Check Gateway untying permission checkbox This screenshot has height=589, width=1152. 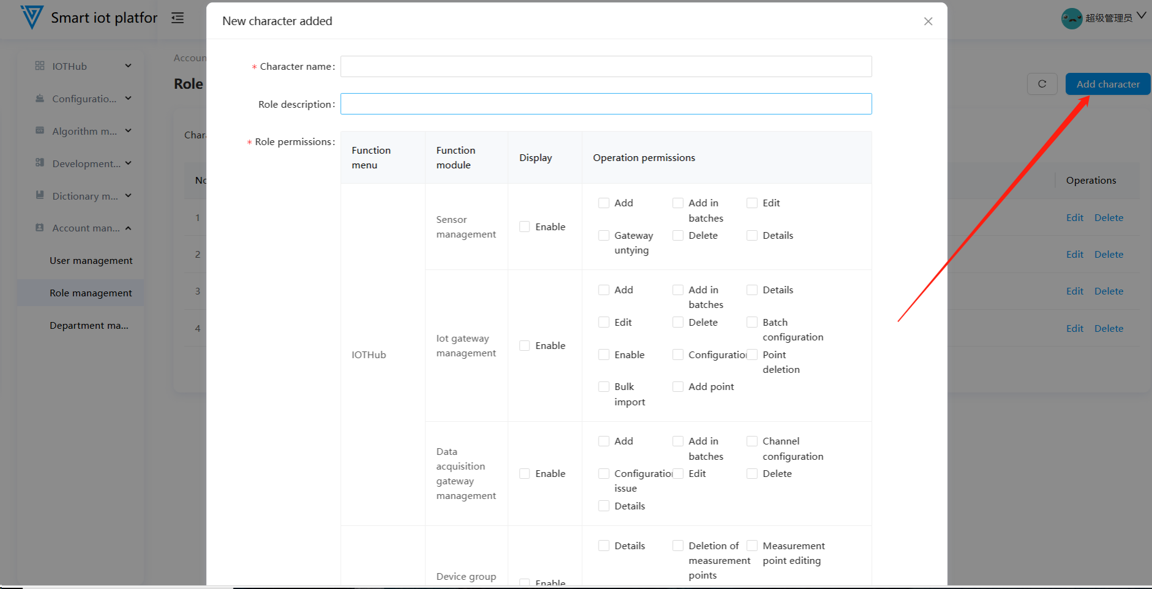(604, 235)
